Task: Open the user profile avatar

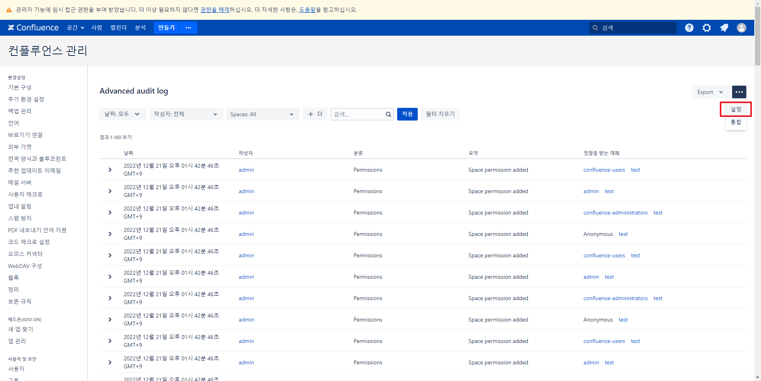Action: point(742,28)
